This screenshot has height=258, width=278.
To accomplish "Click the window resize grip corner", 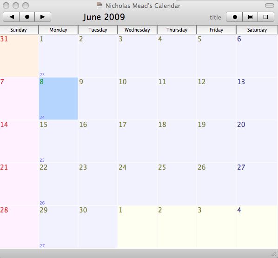I will [x=274, y=254].
